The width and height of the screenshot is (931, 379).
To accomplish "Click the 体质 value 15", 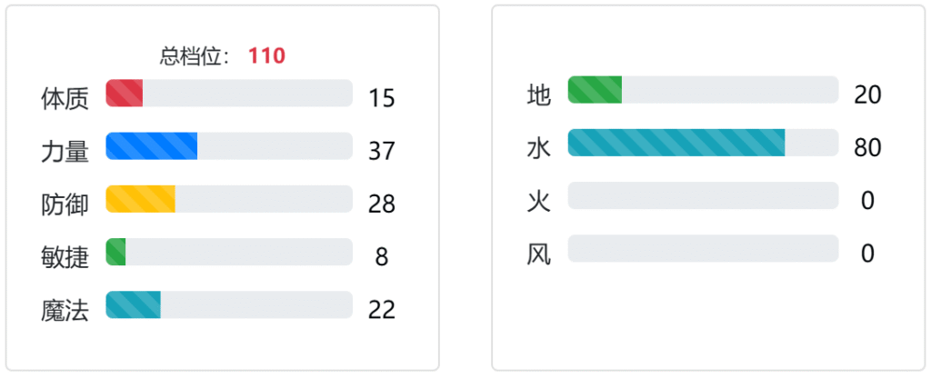I will click(381, 98).
